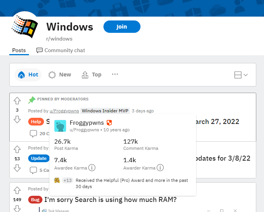264x212 pixels.
Task: Click the Helpful Pro award icon
Action: (x=57, y=180)
